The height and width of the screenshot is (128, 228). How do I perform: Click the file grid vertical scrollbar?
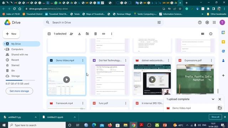(218, 91)
